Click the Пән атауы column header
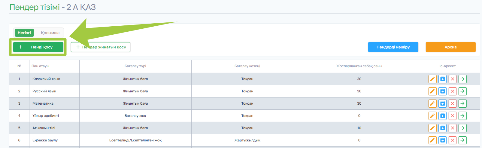 pos(40,66)
